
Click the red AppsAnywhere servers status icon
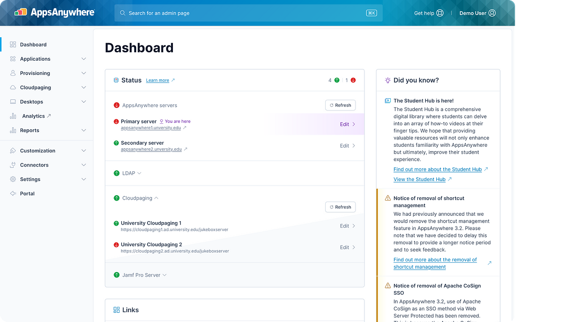click(x=117, y=105)
